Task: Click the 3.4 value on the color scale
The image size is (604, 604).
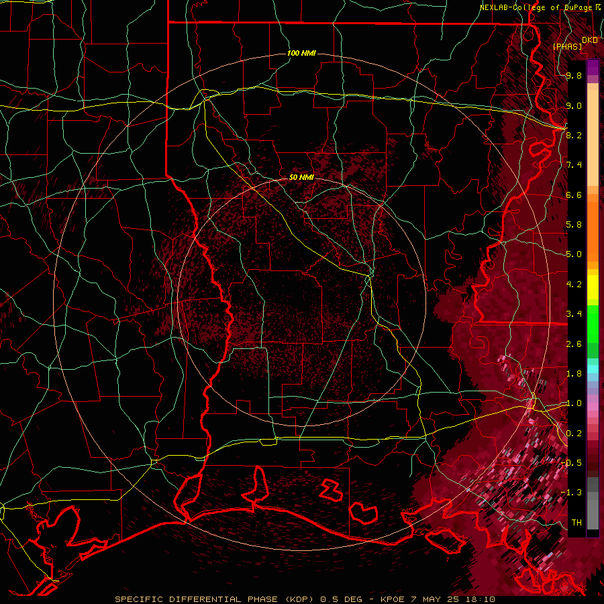Action: pyautogui.click(x=574, y=314)
